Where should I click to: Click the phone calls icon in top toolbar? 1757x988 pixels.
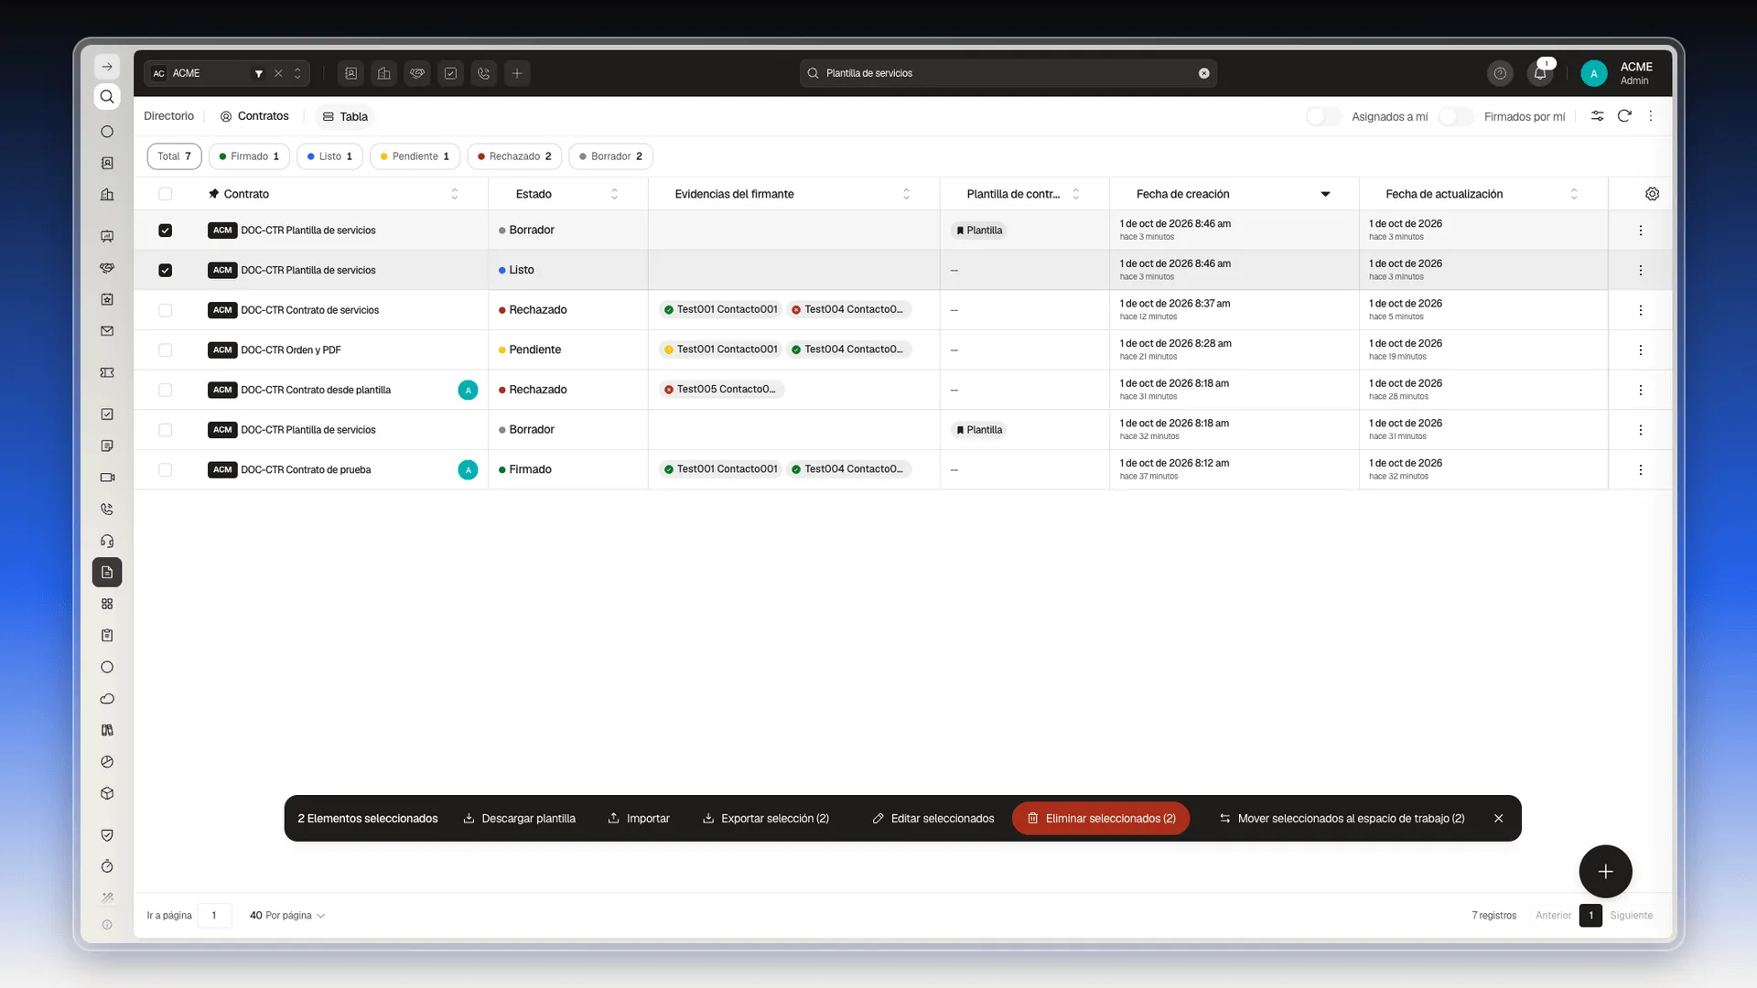[x=484, y=73]
